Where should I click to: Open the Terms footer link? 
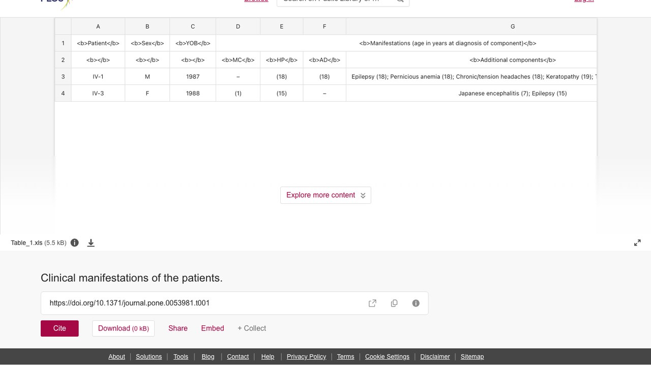click(345, 356)
